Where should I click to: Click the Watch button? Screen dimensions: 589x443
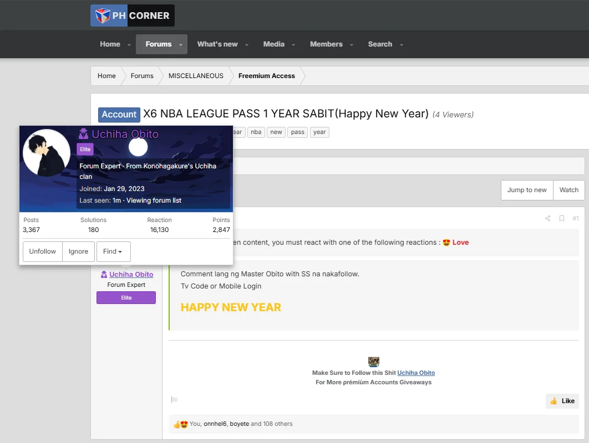click(568, 190)
